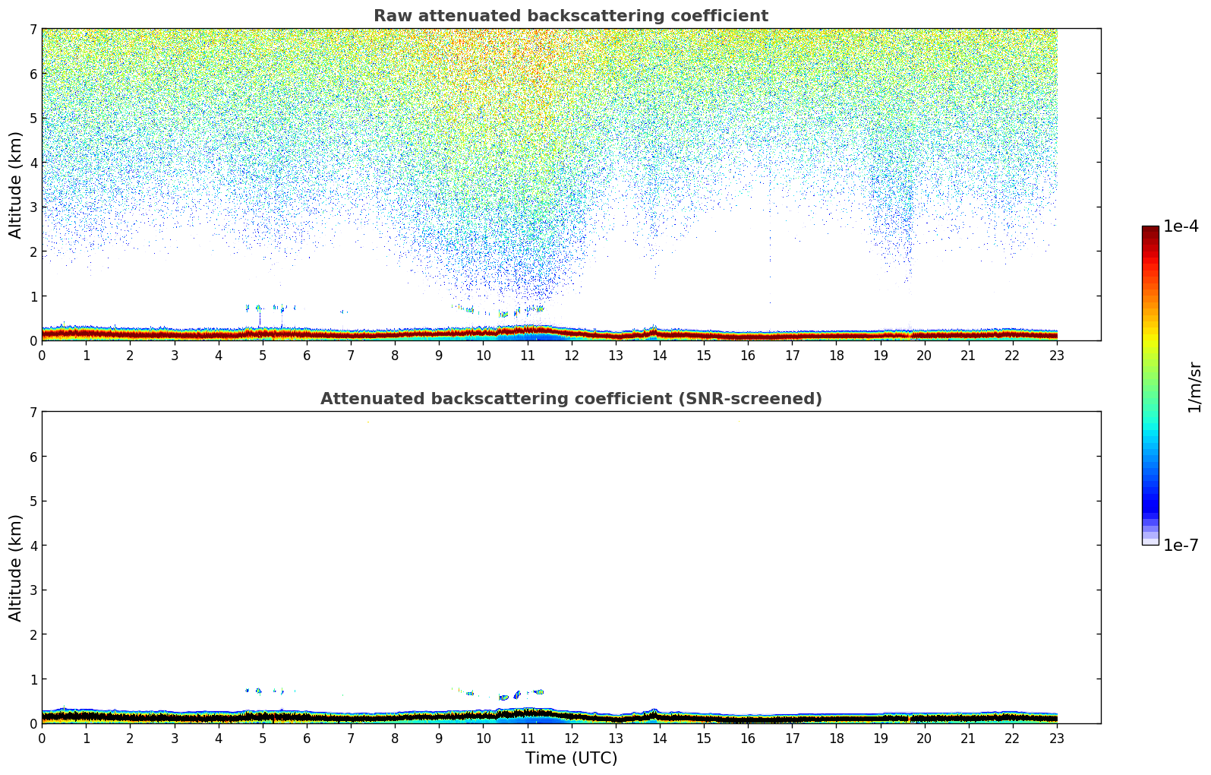Click the "Attenuated backscattering coefficient (SNR-screened)" title
The height and width of the screenshot is (775, 1211).
[570, 399]
